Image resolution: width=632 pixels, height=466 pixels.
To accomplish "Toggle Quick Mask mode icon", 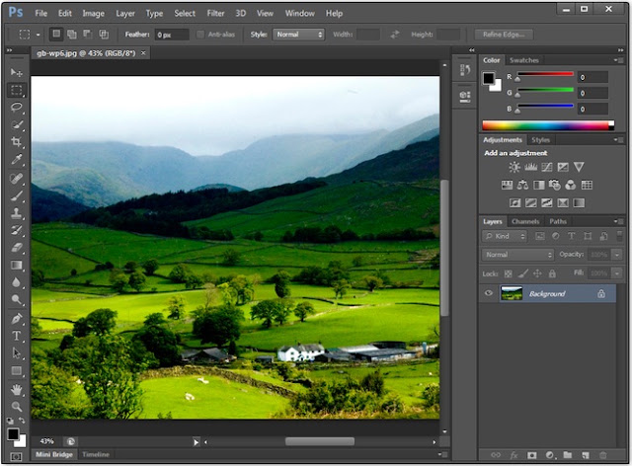I will [x=16, y=456].
